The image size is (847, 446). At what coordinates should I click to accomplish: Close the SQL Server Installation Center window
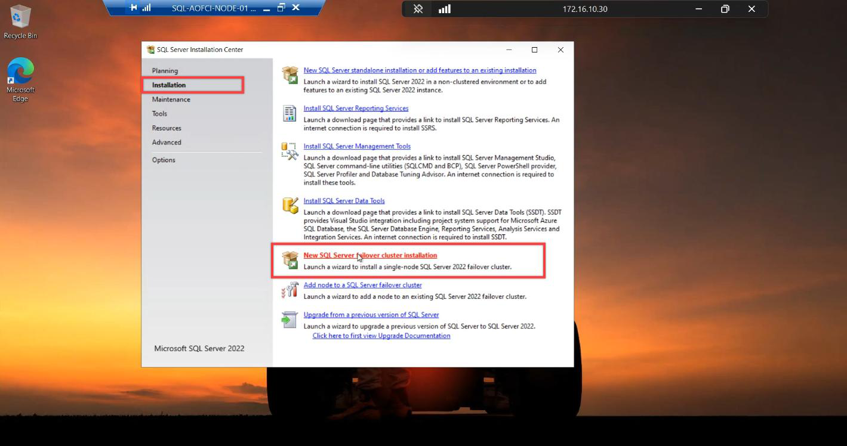560,49
